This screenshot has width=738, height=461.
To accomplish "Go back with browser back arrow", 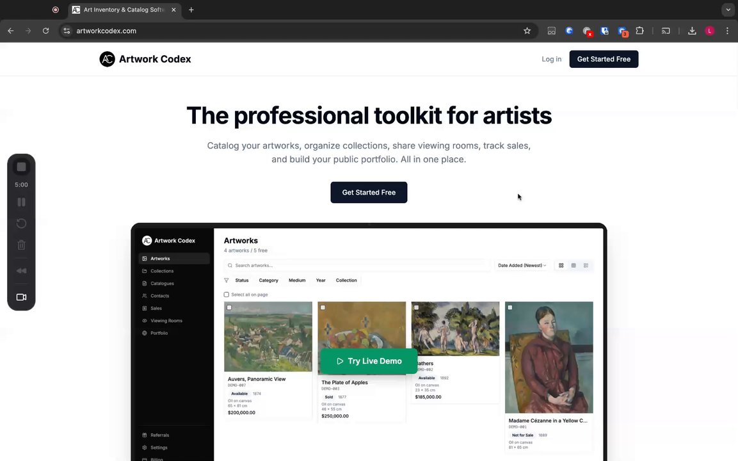I will [11, 31].
